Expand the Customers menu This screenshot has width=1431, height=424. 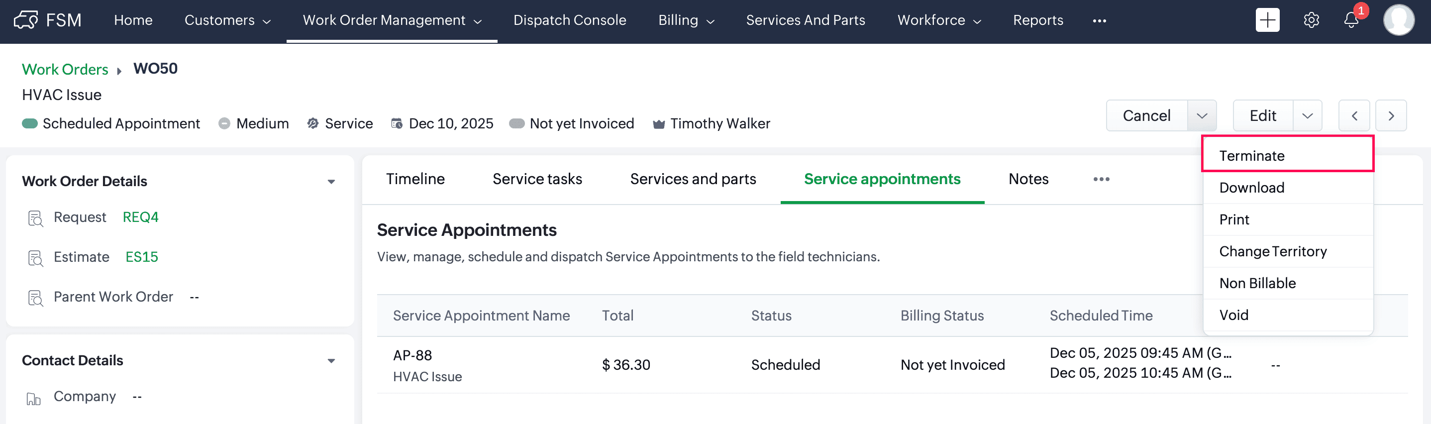(227, 20)
